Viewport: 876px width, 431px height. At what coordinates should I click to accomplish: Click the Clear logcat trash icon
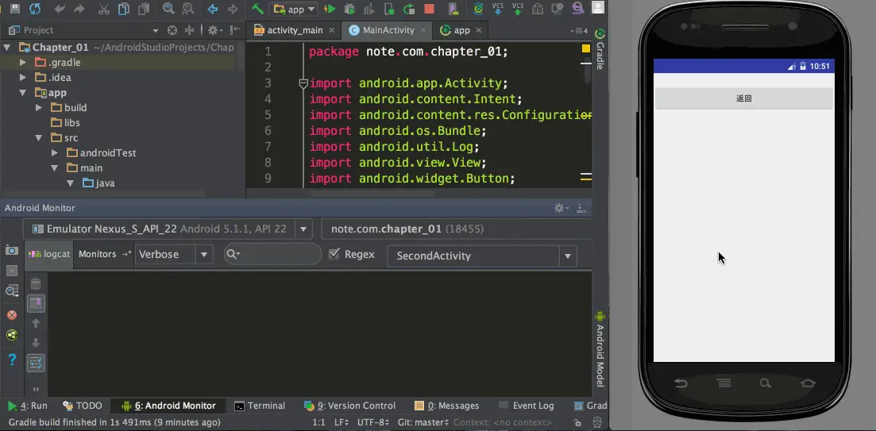point(36,283)
